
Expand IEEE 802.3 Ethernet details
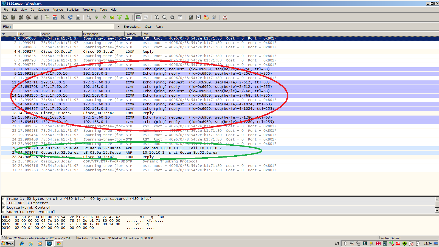click(x=4, y=203)
